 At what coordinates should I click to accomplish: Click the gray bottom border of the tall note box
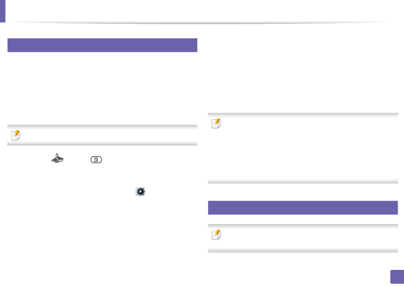pyautogui.click(x=303, y=182)
